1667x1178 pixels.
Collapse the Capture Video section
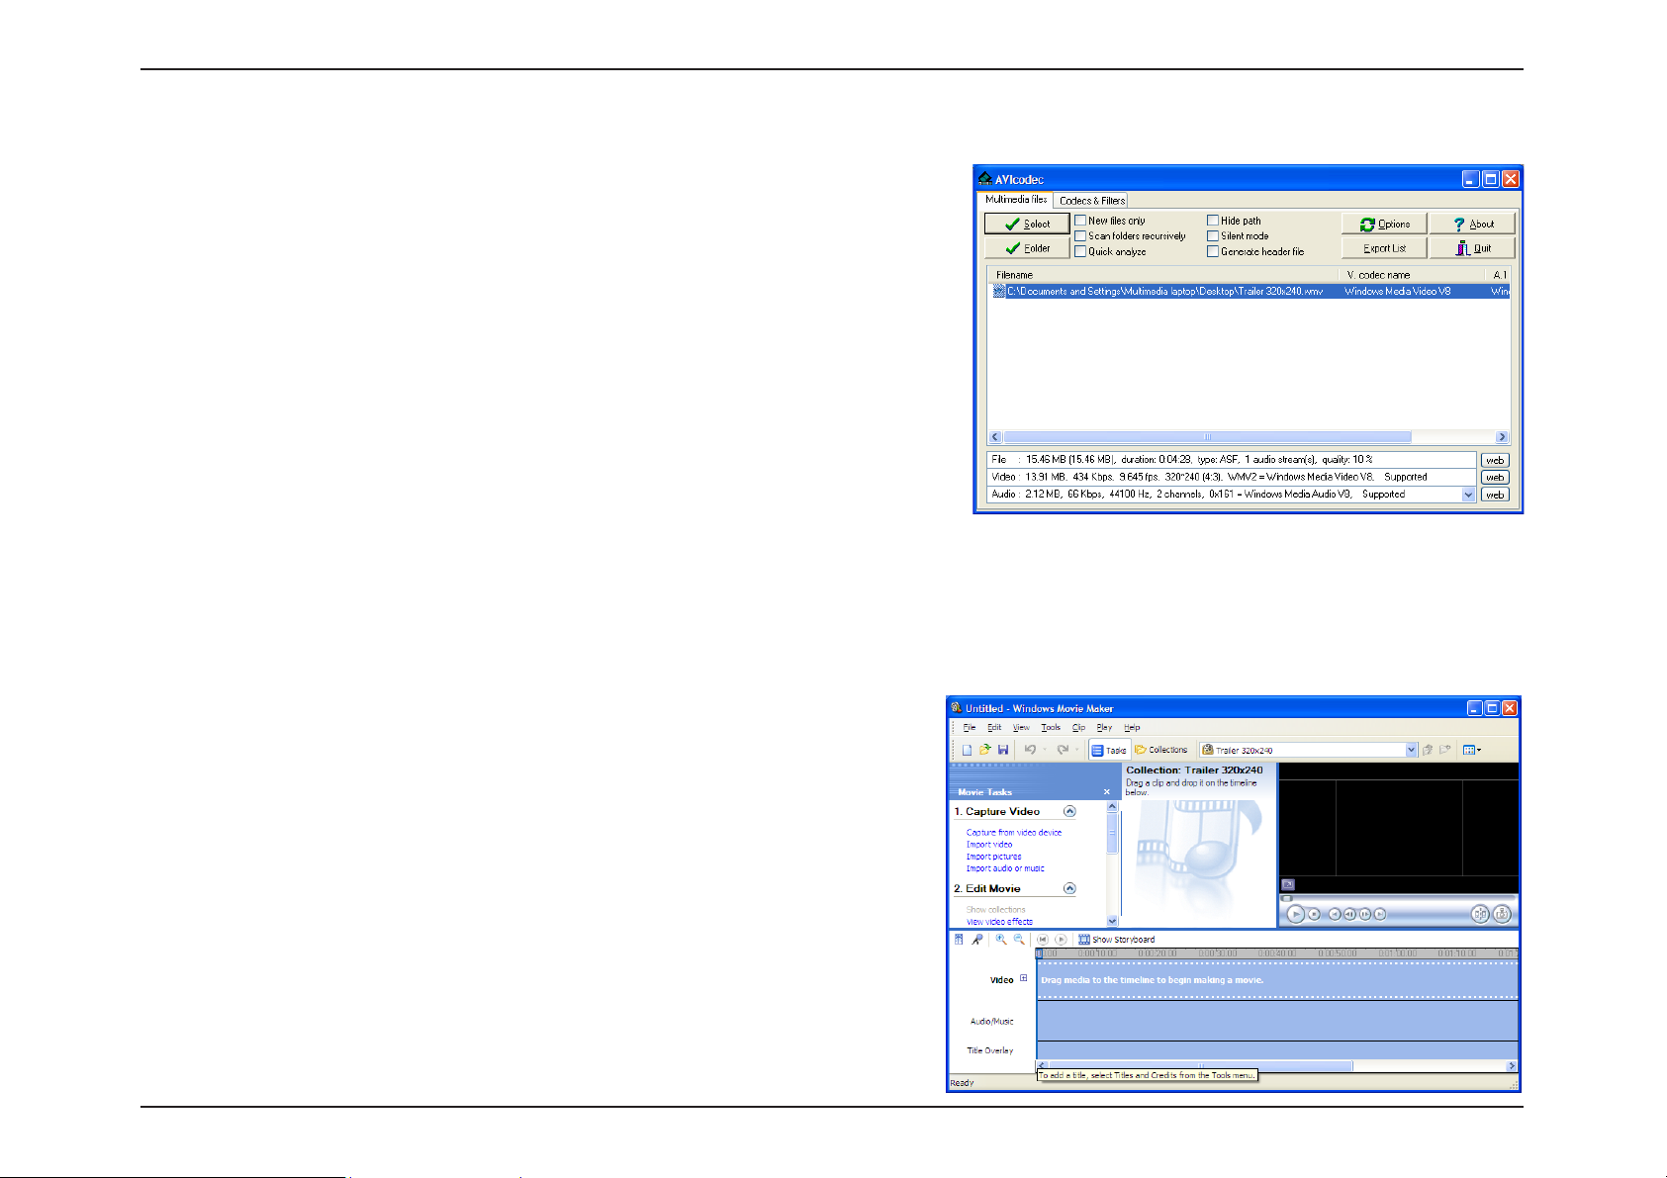1069,811
